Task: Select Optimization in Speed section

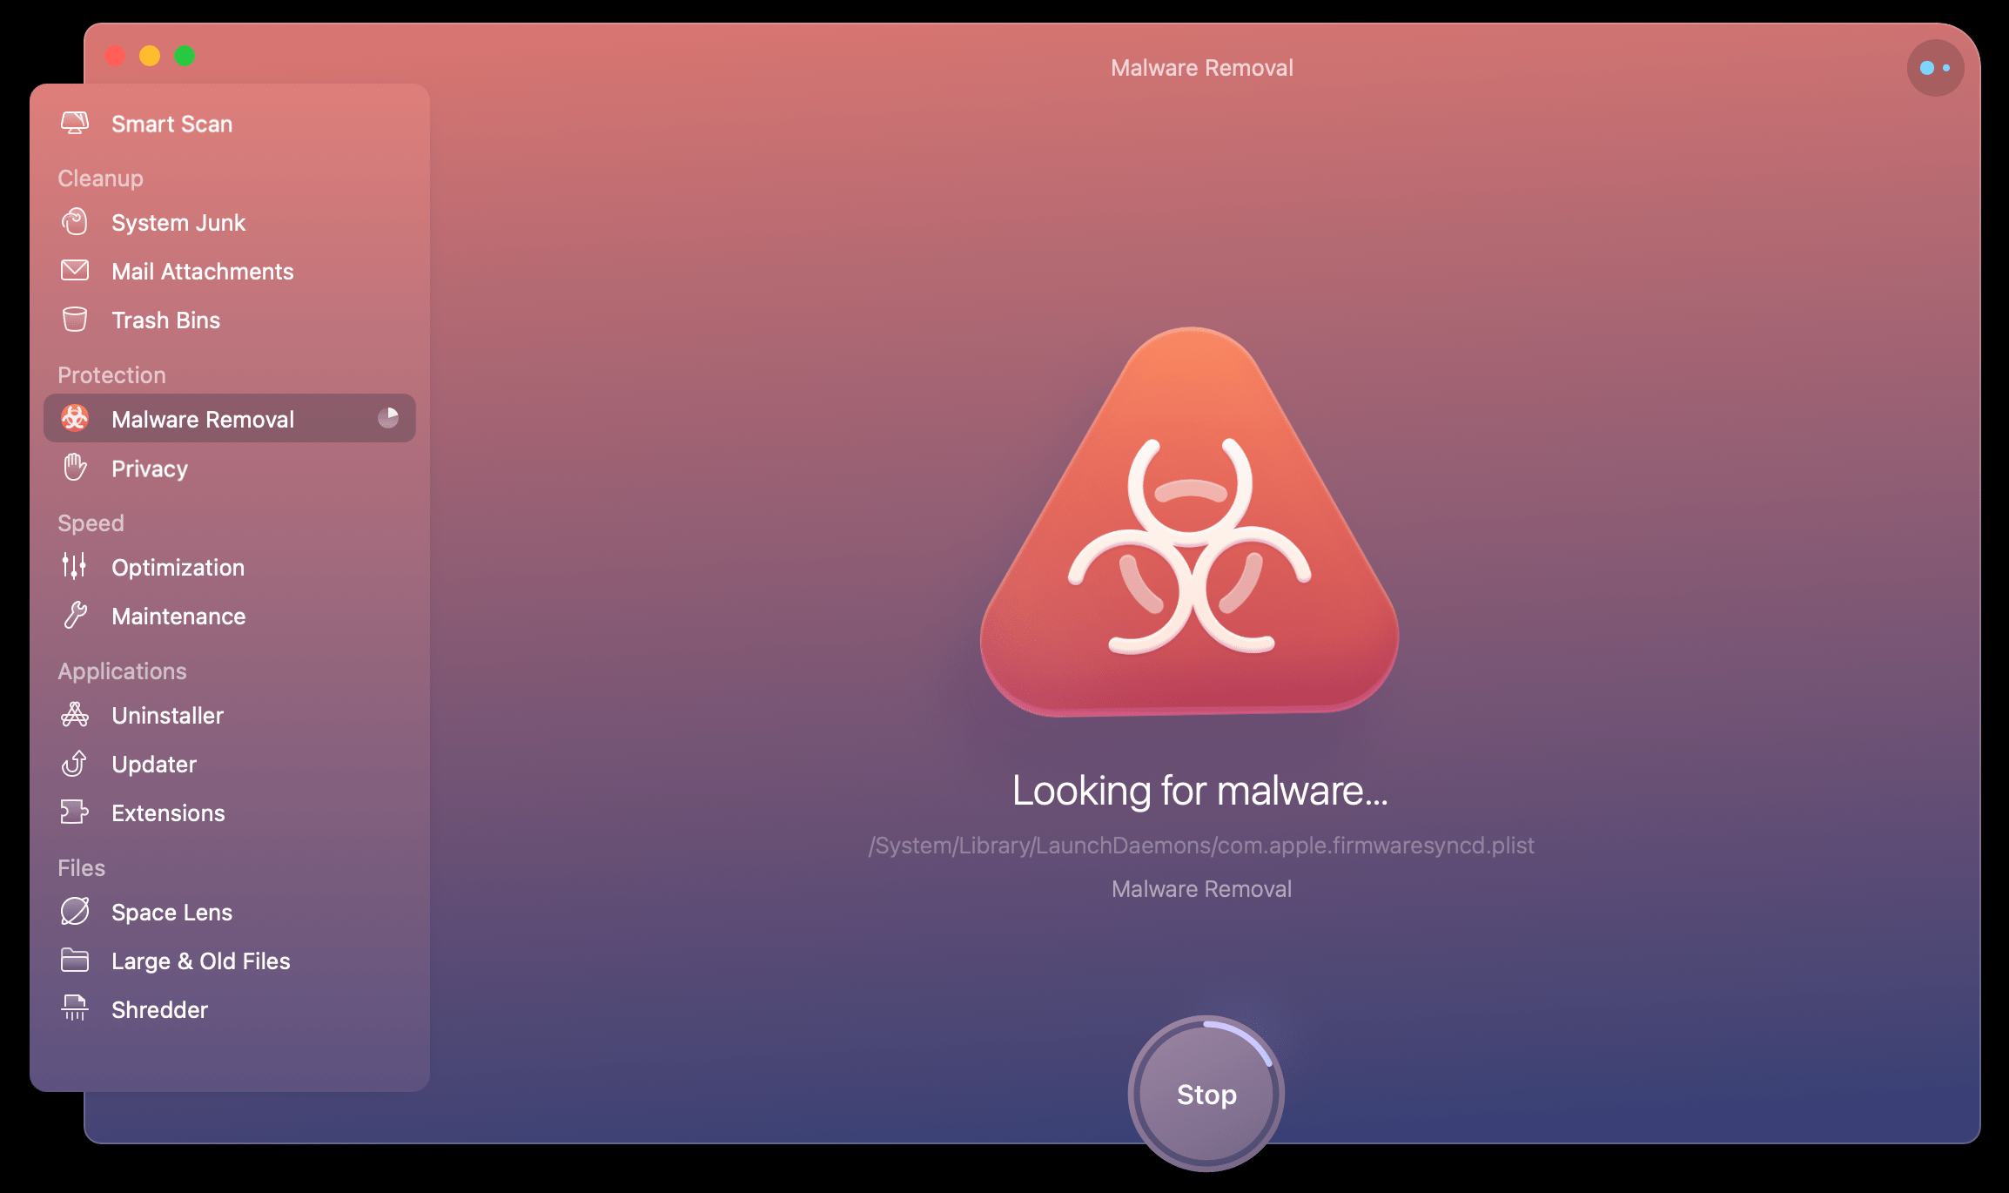Action: click(178, 567)
